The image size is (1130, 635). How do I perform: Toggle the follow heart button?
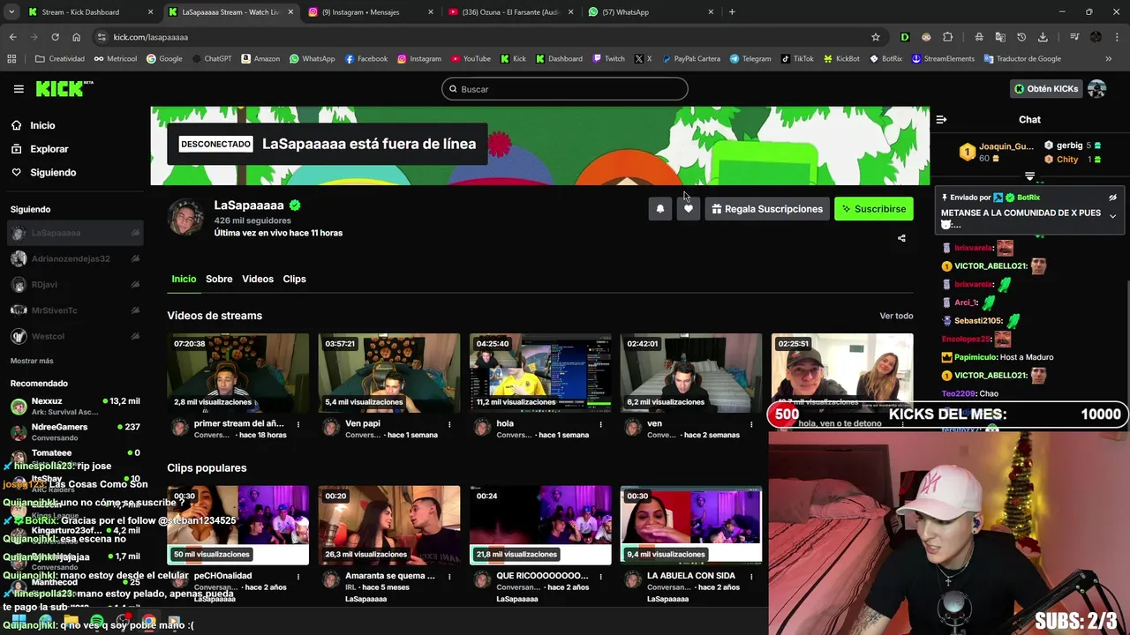688,209
